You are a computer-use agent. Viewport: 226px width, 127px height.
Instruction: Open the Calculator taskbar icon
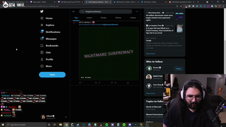(118, 125)
